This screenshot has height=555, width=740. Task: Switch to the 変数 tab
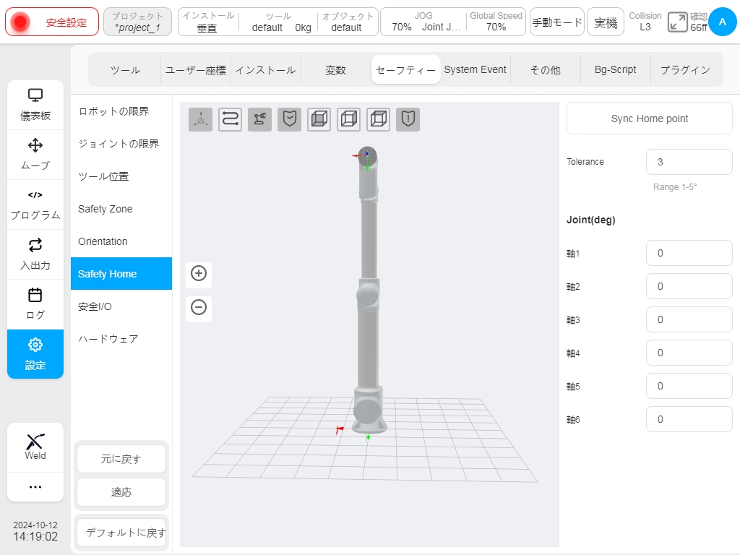click(x=335, y=70)
